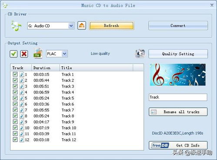This screenshot has width=217, height=160.
Task: Click the music note icon of track 7
Action: [22, 110]
